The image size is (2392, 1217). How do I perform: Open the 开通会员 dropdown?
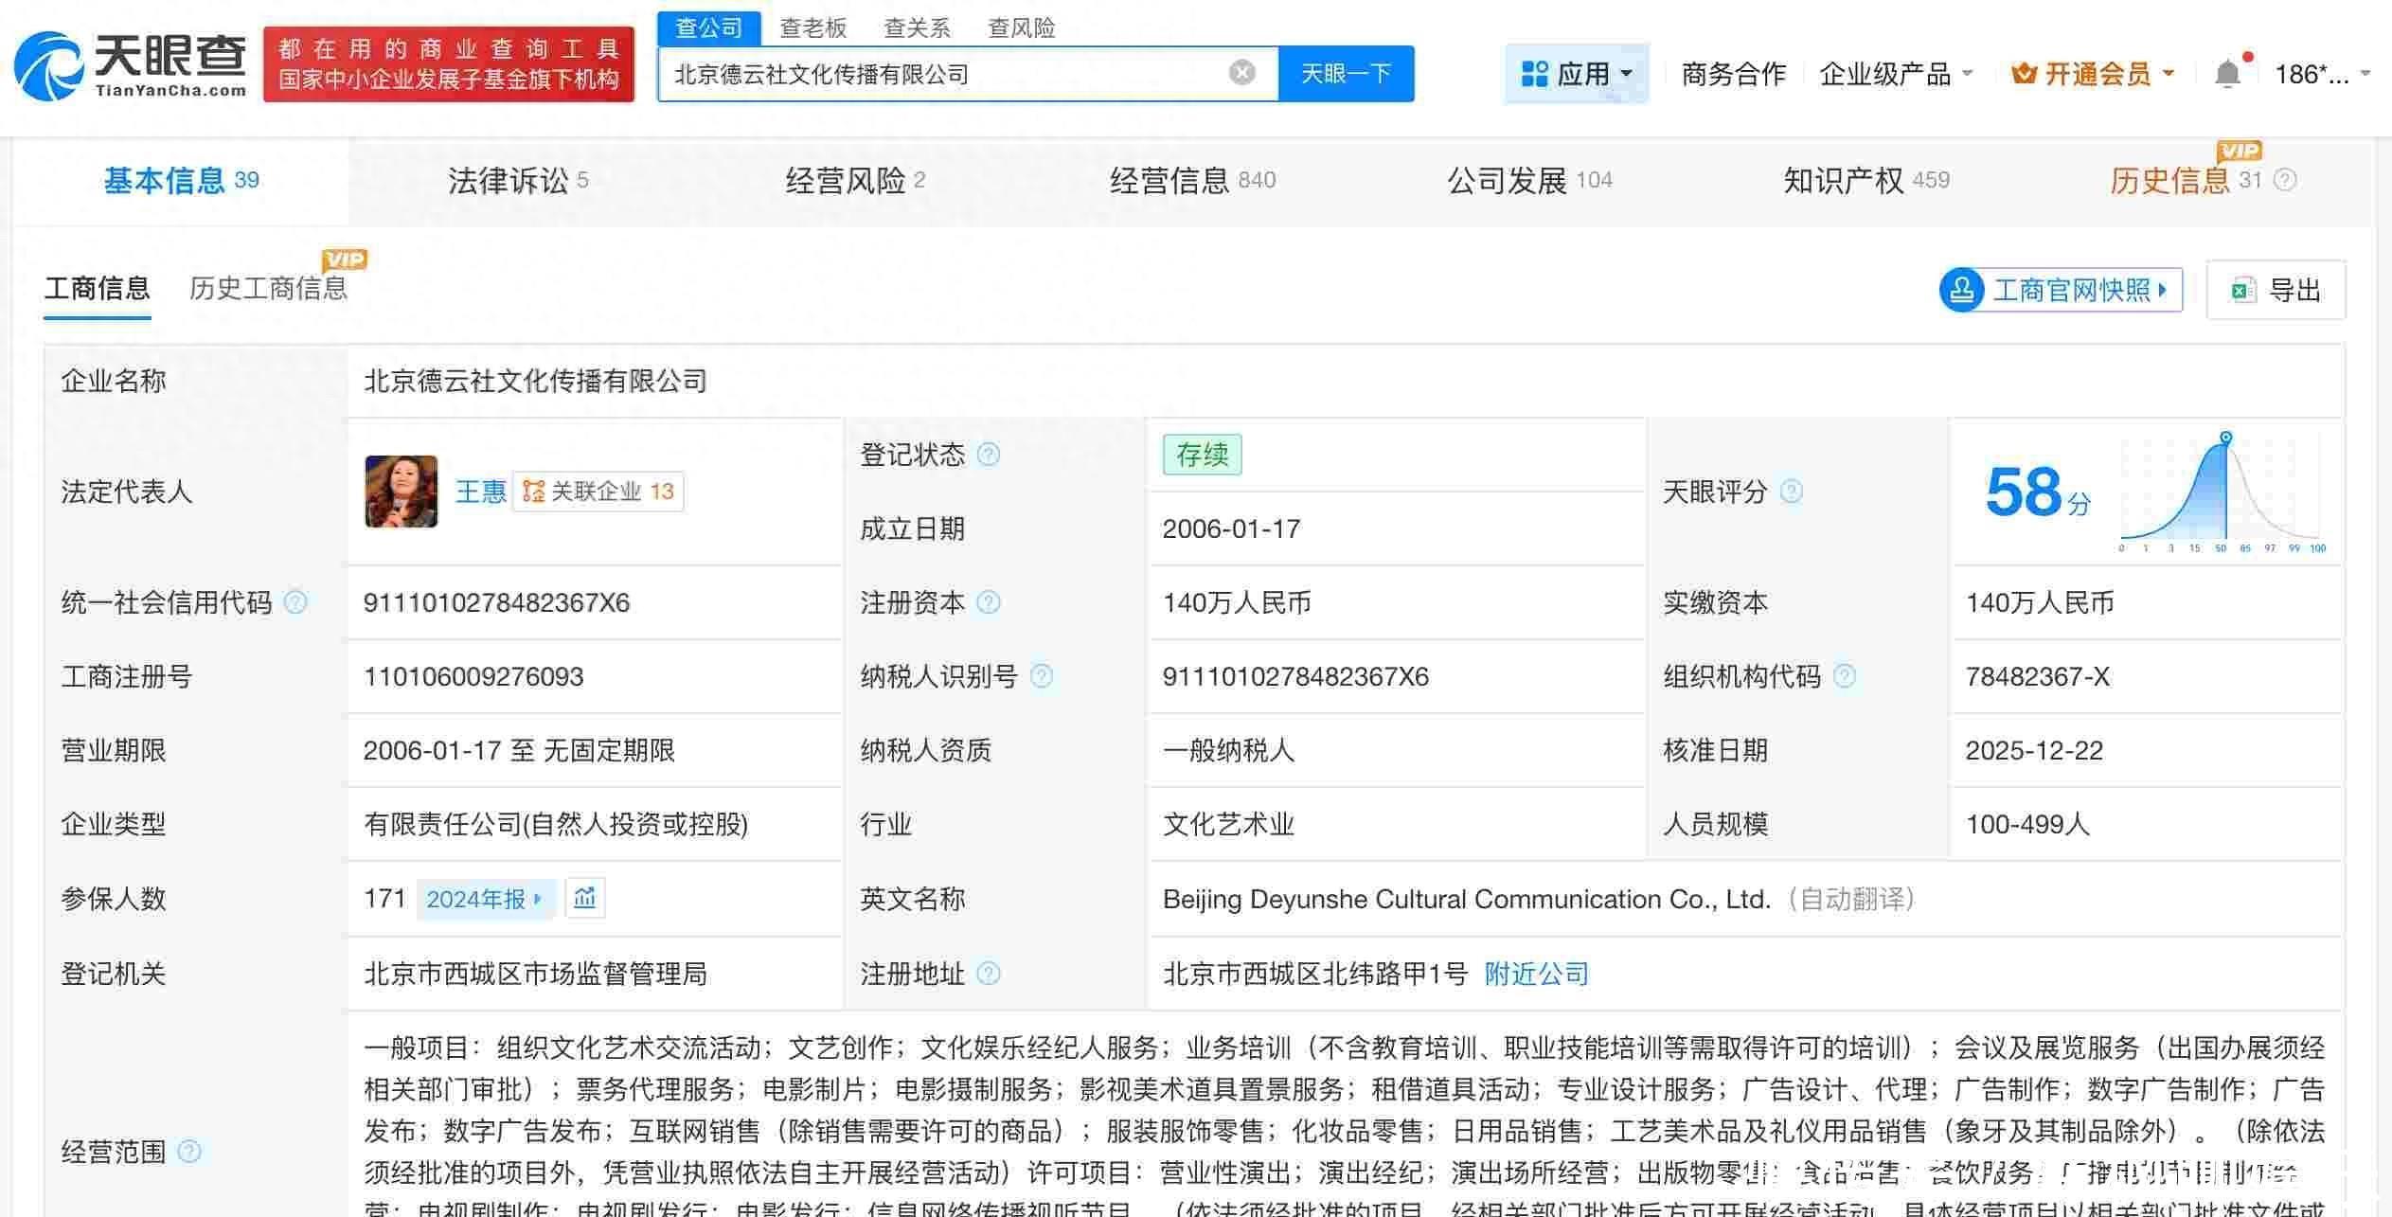pos(2093,74)
